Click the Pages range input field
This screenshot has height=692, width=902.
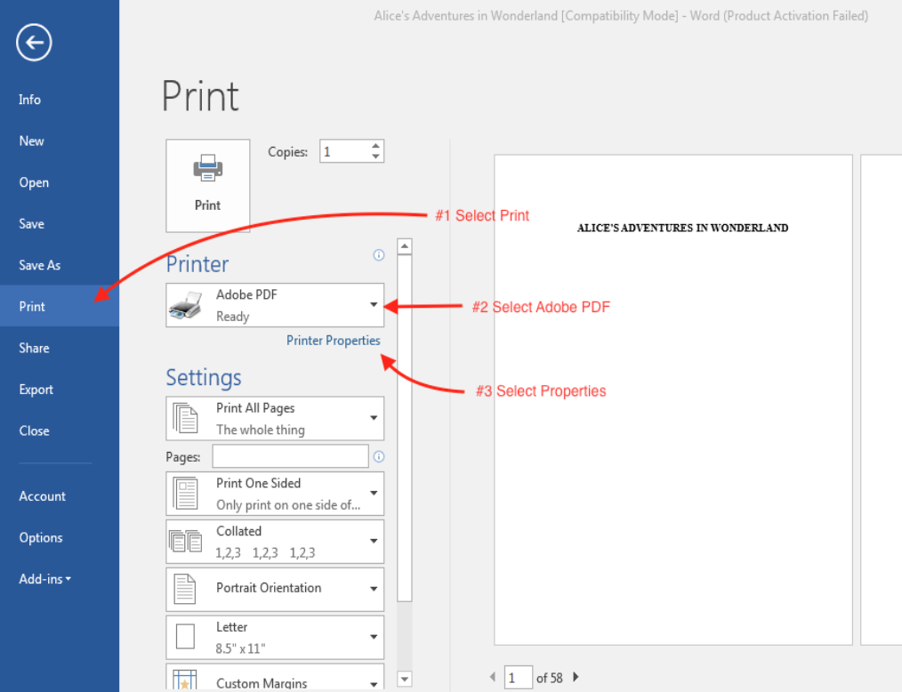tap(291, 456)
